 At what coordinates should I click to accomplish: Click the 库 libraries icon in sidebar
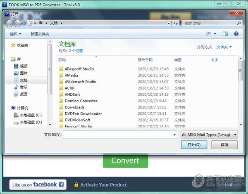click(13, 59)
